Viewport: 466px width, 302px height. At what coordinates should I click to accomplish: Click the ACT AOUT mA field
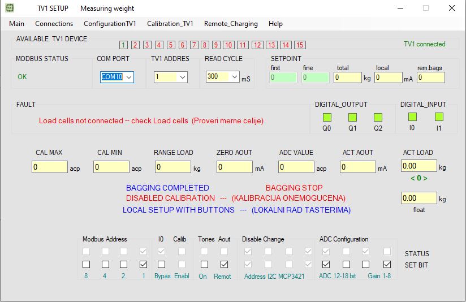tap(358, 167)
